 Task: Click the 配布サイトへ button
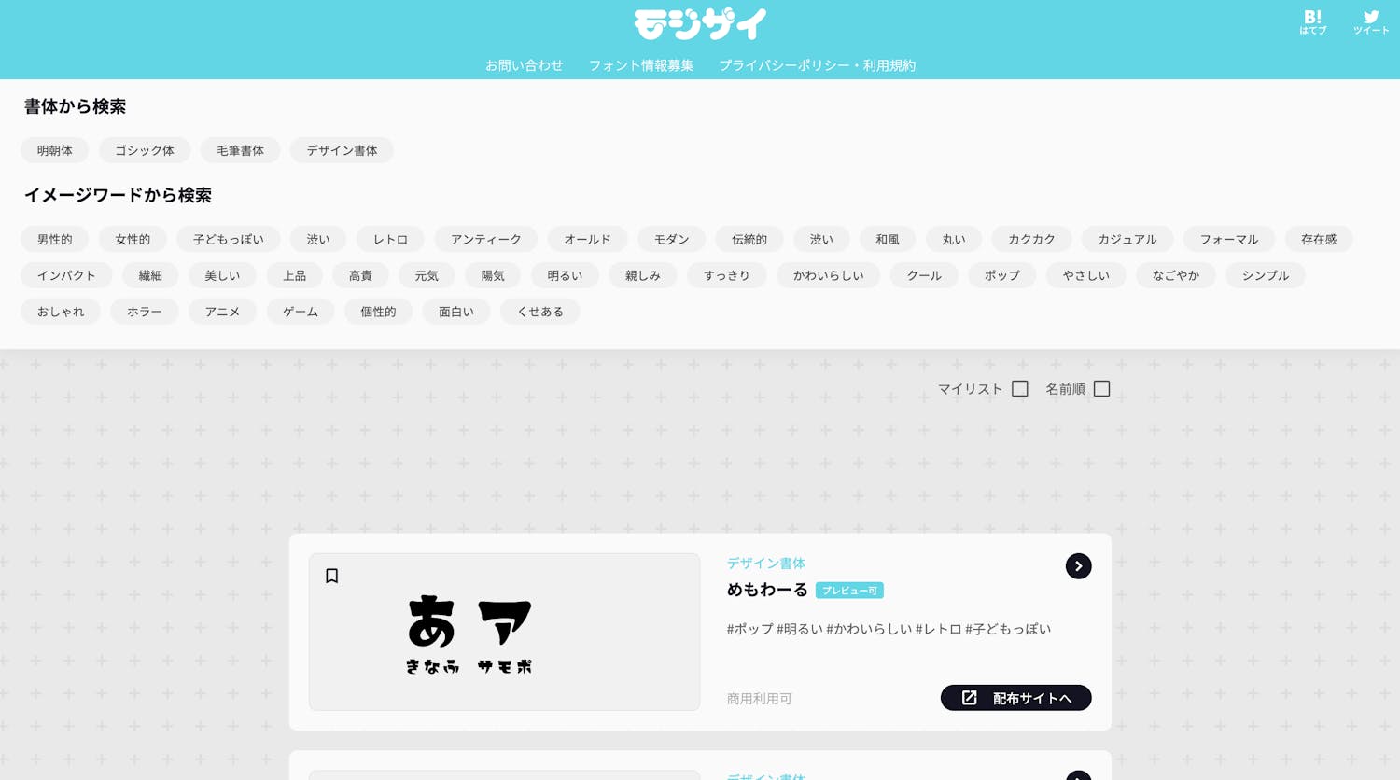click(1015, 698)
